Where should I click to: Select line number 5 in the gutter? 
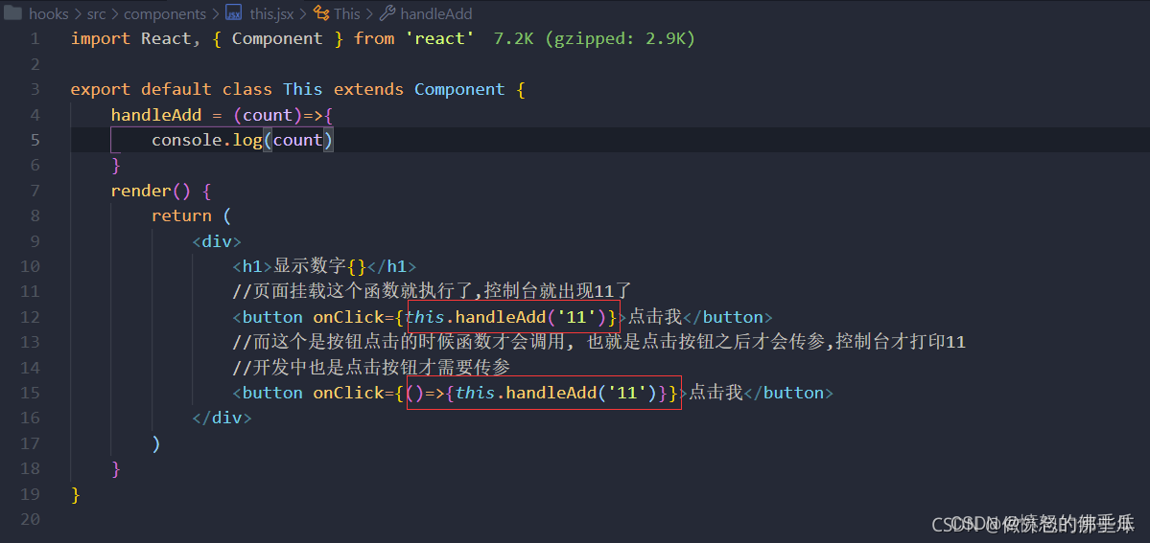tap(35, 140)
